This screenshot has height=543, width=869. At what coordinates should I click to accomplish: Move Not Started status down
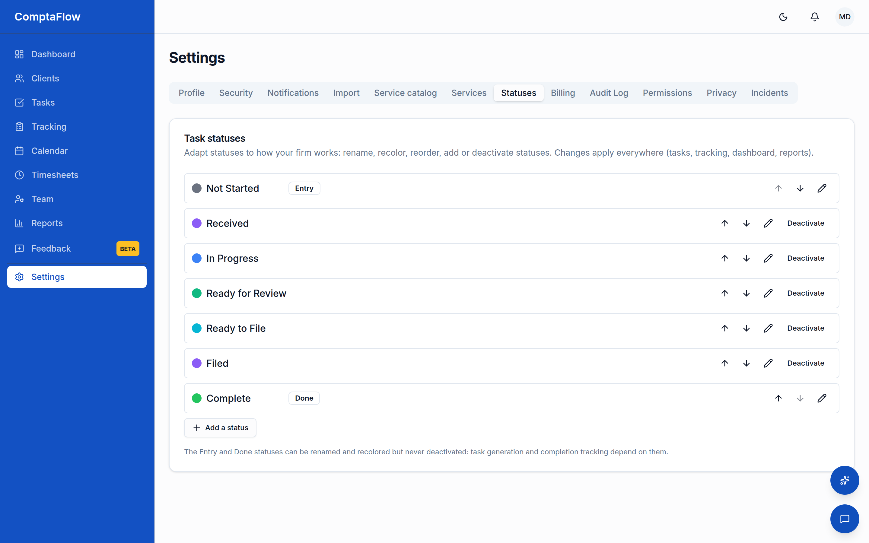pyautogui.click(x=800, y=188)
